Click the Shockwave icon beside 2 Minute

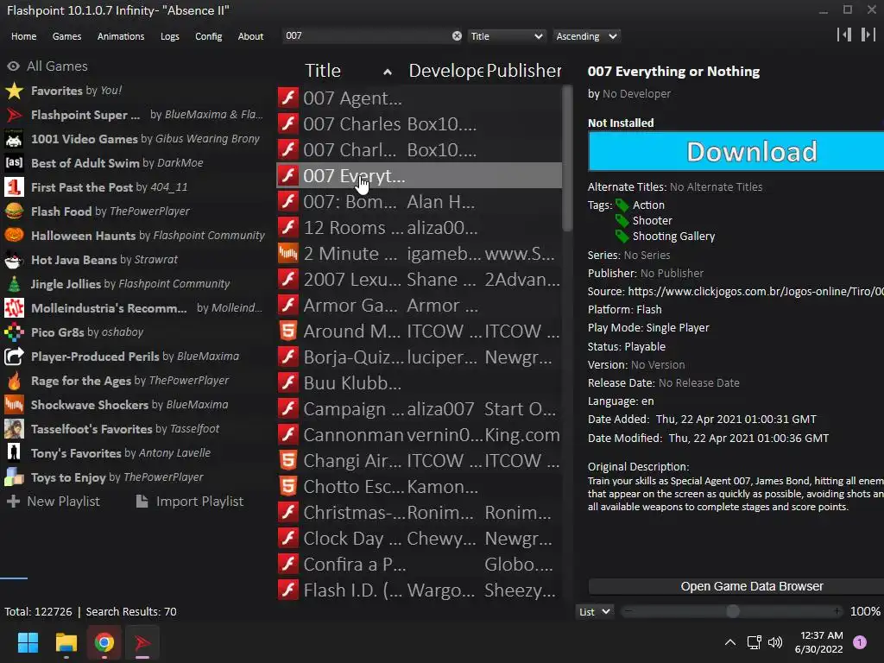pos(288,254)
